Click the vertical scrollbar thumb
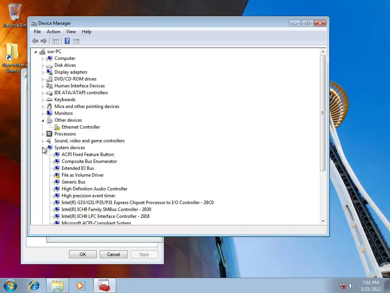Image resolution: width=390 pixels, height=293 pixels. (x=323, y=113)
